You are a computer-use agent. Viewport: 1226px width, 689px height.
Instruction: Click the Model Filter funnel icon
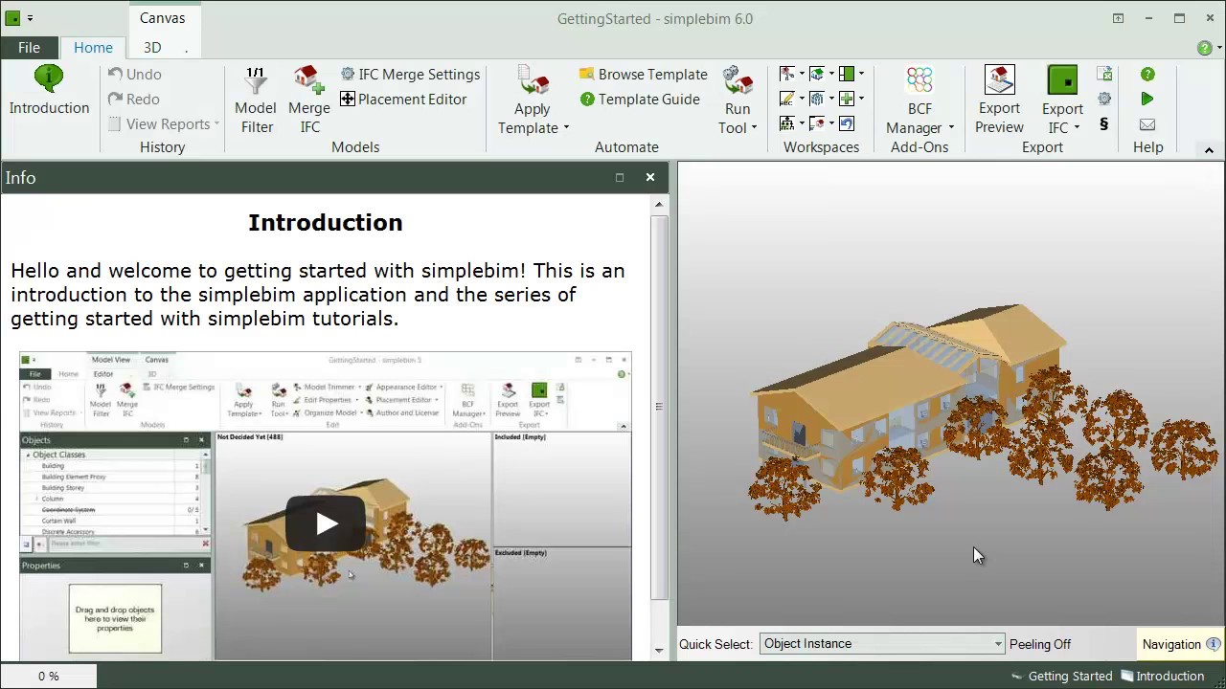[256, 80]
